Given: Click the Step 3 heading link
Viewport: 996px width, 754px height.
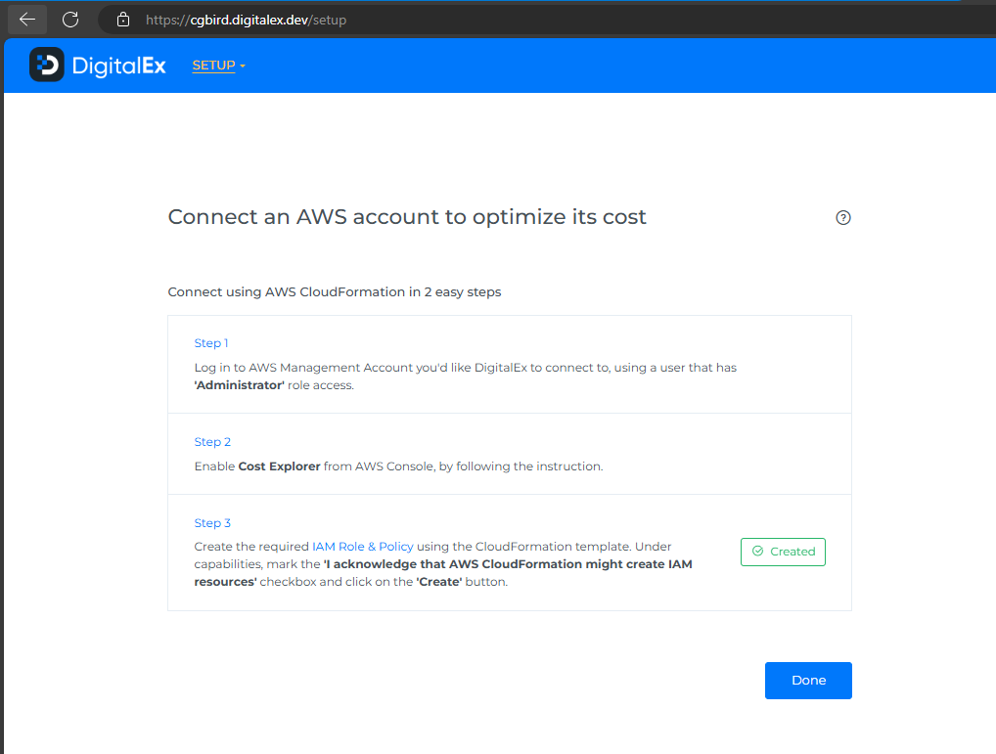Looking at the screenshot, I should tap(212, 523).
